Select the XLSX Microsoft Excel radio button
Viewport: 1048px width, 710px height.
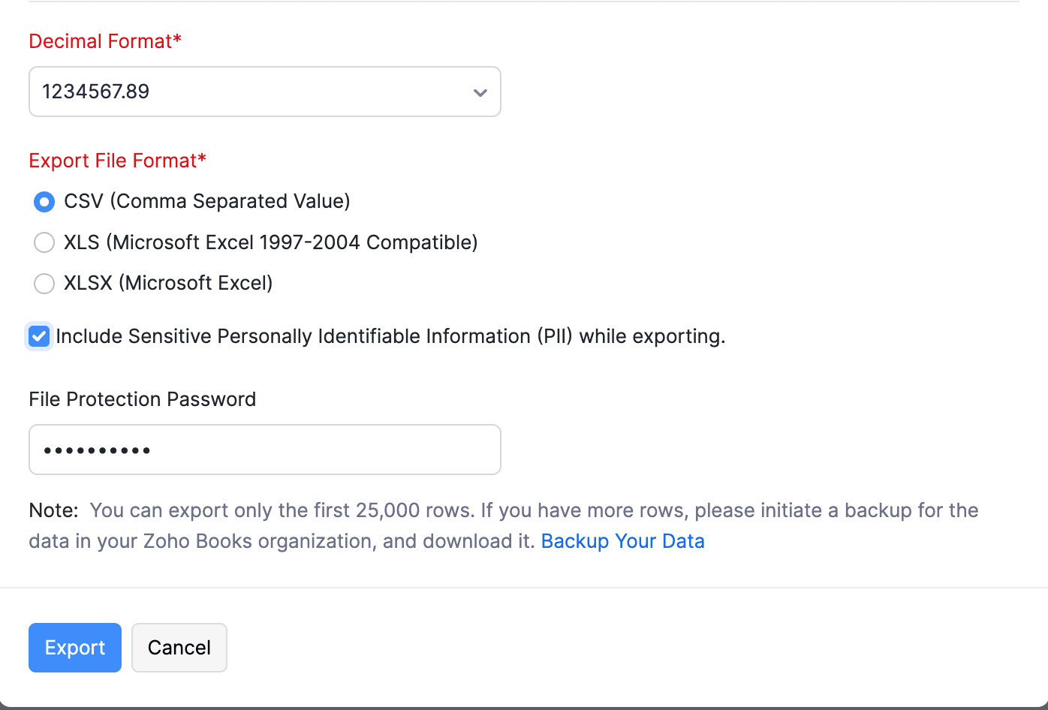(44, 283)
